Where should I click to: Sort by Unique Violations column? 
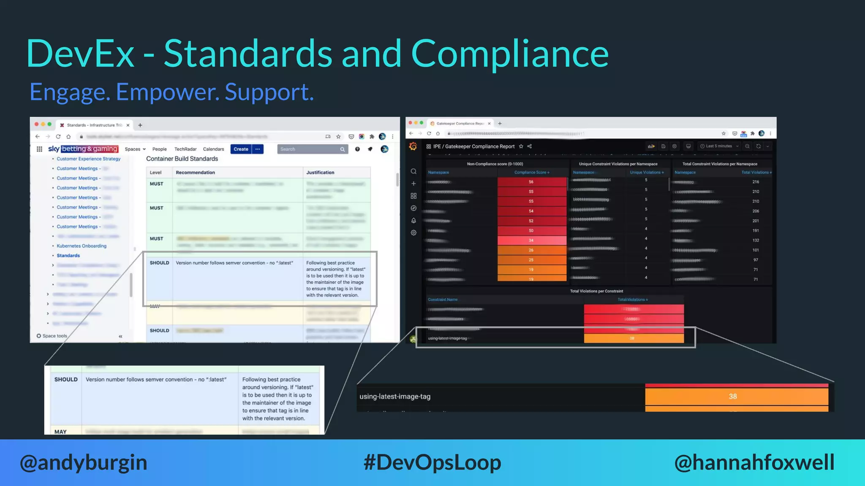click(647, 173)
